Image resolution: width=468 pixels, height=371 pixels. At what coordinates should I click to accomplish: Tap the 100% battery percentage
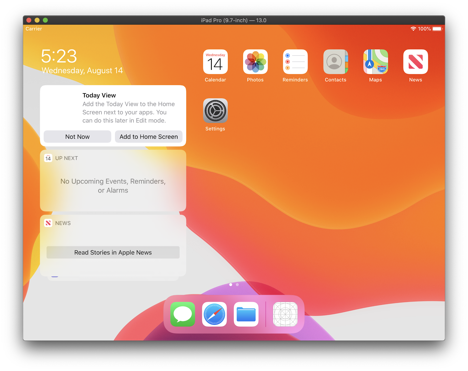tap(424, 29)
